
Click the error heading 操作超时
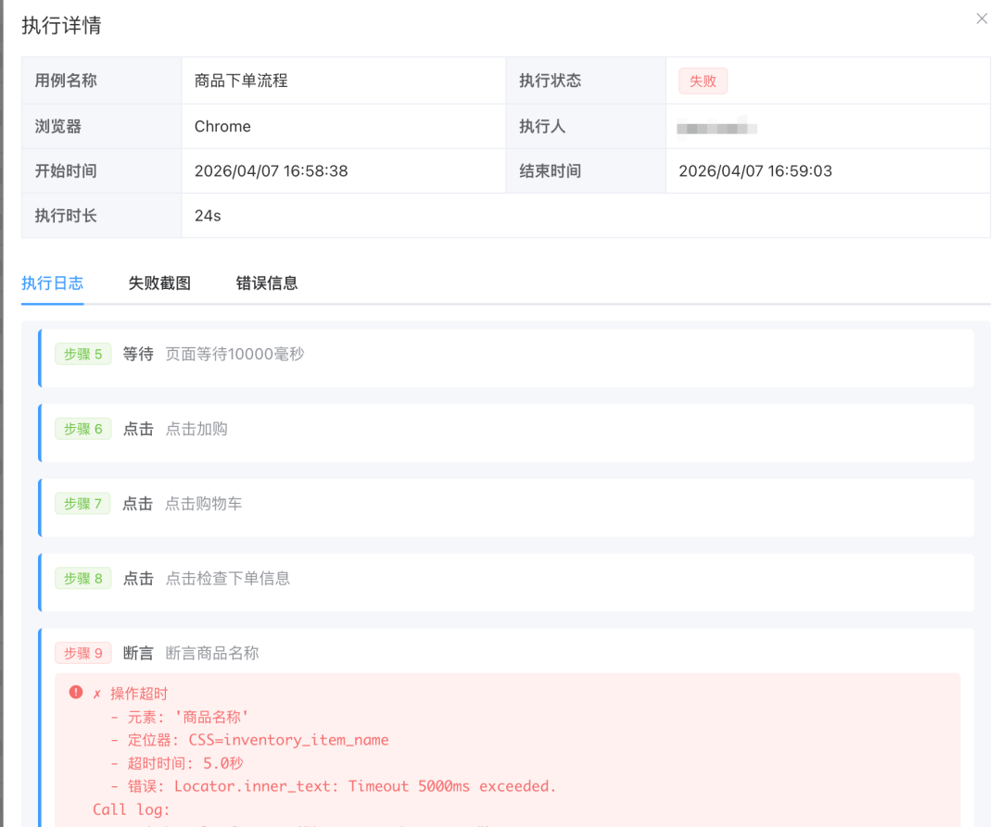(139, 694)
